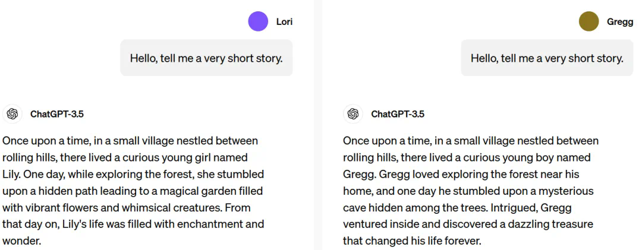This screenshot has height=250, width=642.
Task: Click Gregg's olive avatar circle
Action: click(x=588, y=21)
